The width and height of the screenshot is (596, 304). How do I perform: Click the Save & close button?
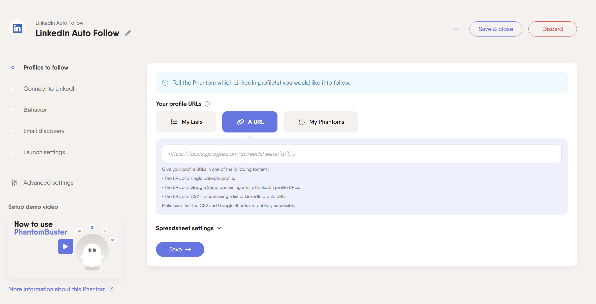click(496, 29)
